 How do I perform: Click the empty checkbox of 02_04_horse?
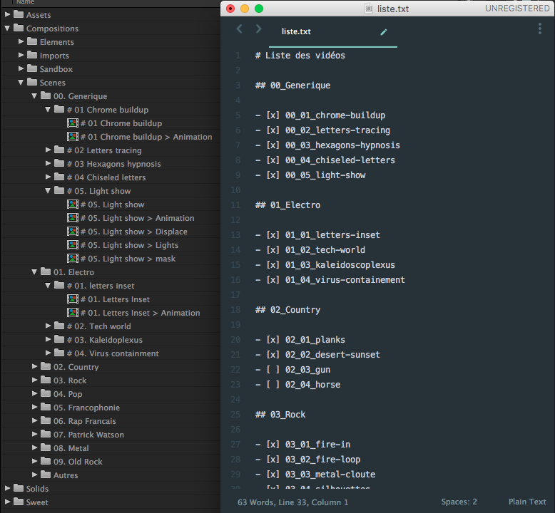(x=273, y=385)
